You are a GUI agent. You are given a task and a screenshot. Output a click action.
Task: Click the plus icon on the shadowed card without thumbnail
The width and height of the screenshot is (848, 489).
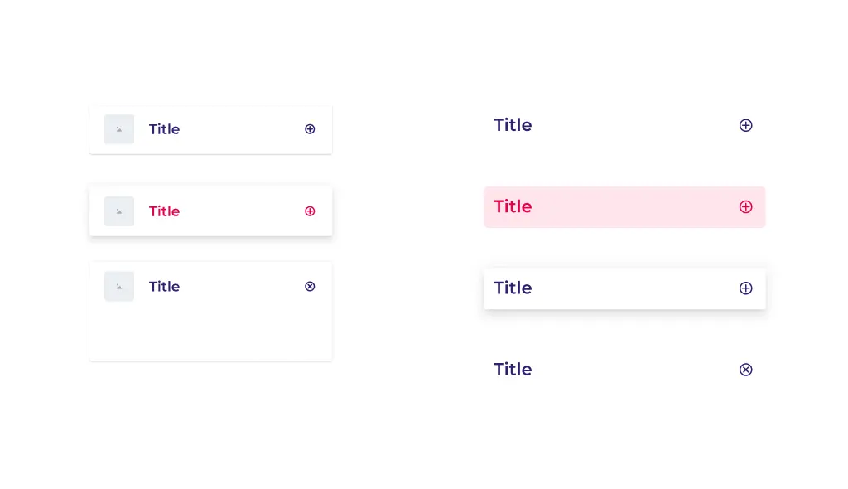pos(745,288)
